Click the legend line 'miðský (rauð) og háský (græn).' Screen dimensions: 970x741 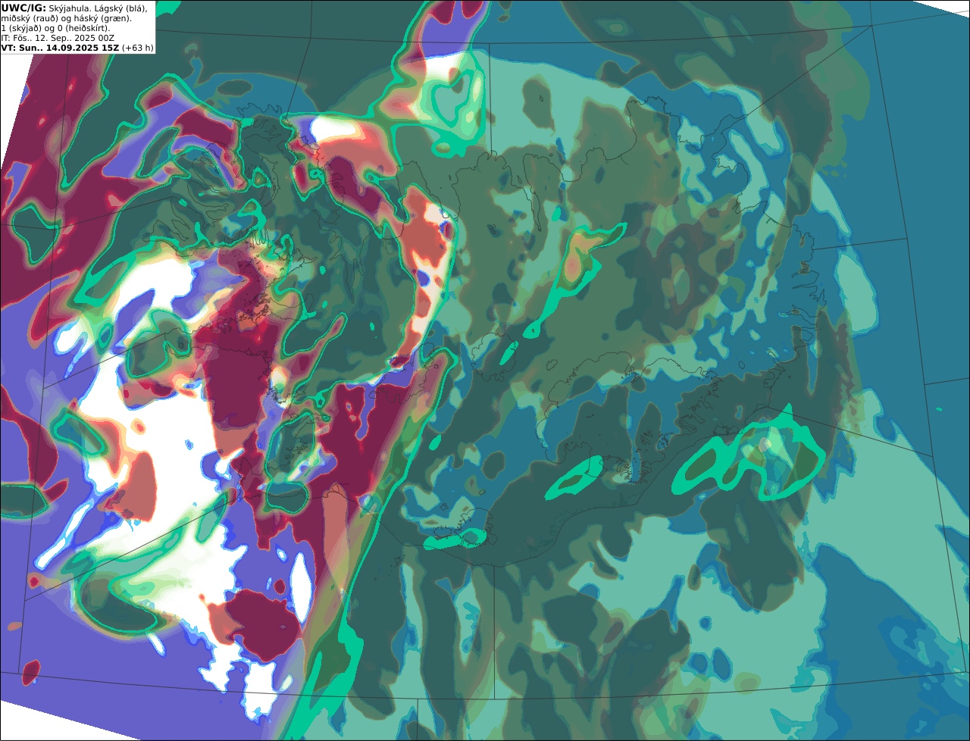67,18
